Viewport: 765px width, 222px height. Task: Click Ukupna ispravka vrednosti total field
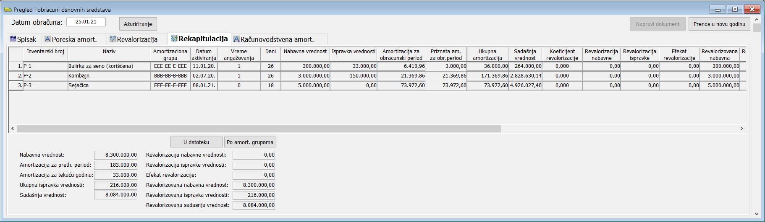[x=115, y=185]
